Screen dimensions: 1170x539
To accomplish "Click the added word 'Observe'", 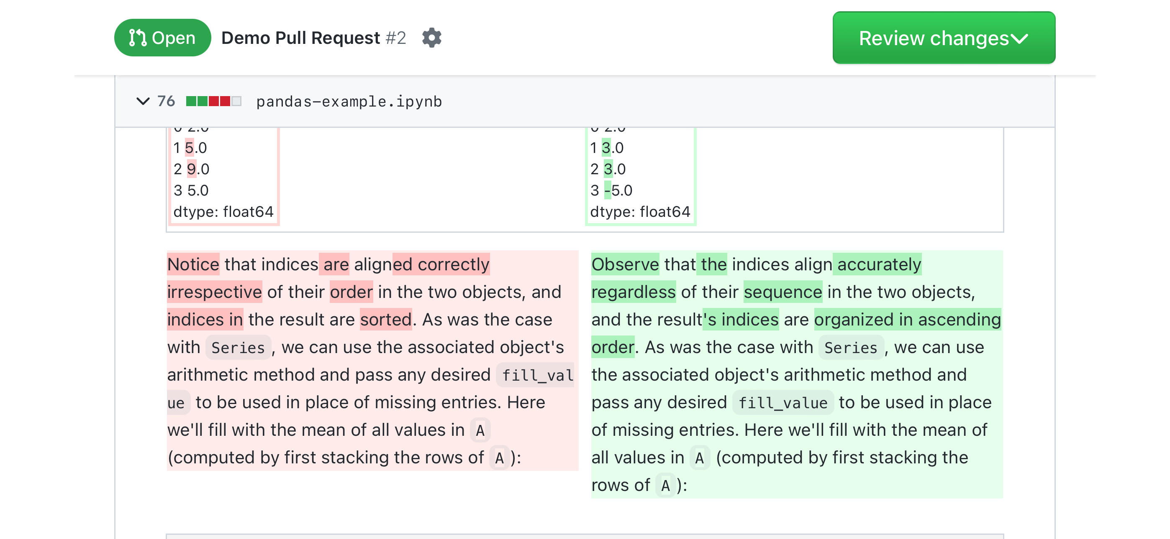I will [x=625, y=264].
